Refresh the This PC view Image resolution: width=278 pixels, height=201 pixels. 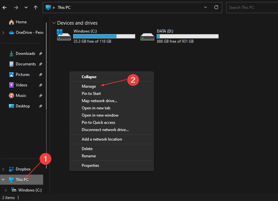(x=216, y=7)
